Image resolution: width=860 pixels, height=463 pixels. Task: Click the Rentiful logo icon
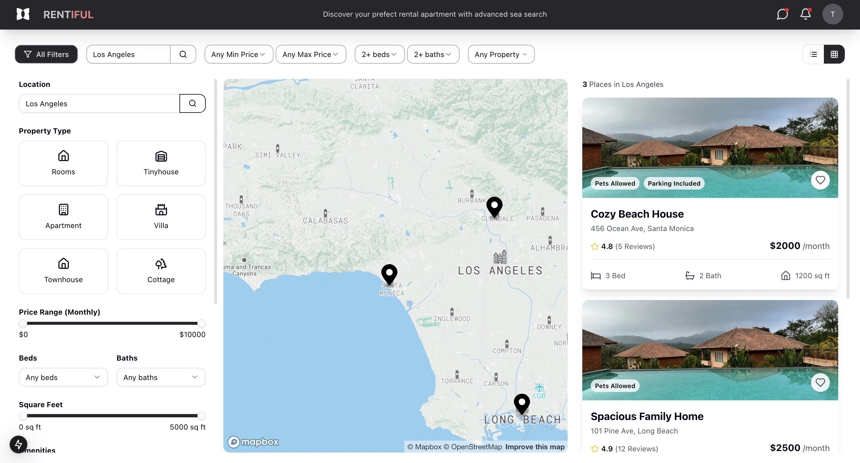tap(23, 14)
